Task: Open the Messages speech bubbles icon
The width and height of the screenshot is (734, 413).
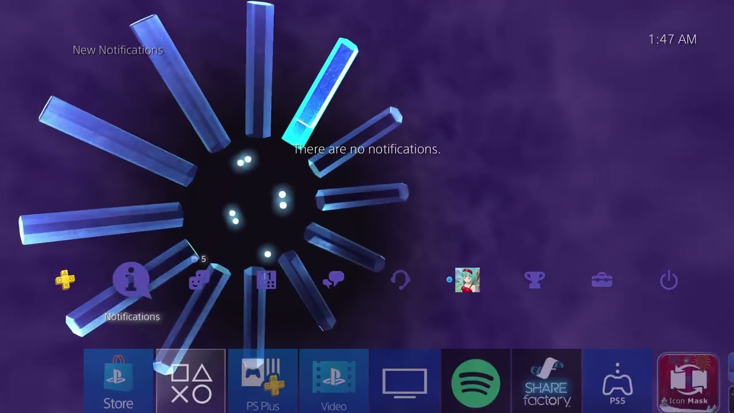Action: click(x=333, y=280)
